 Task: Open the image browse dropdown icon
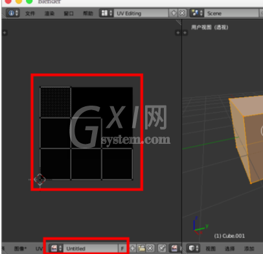[56, 248]
